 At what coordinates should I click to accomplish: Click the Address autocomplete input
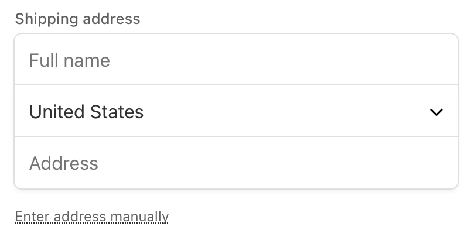235,163
